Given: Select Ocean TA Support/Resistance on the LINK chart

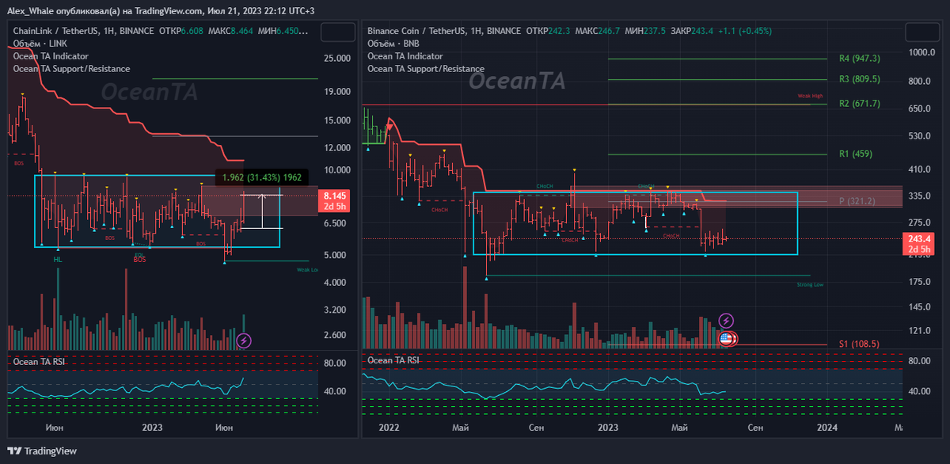Looking at the screenshot, I should (71, 69).
